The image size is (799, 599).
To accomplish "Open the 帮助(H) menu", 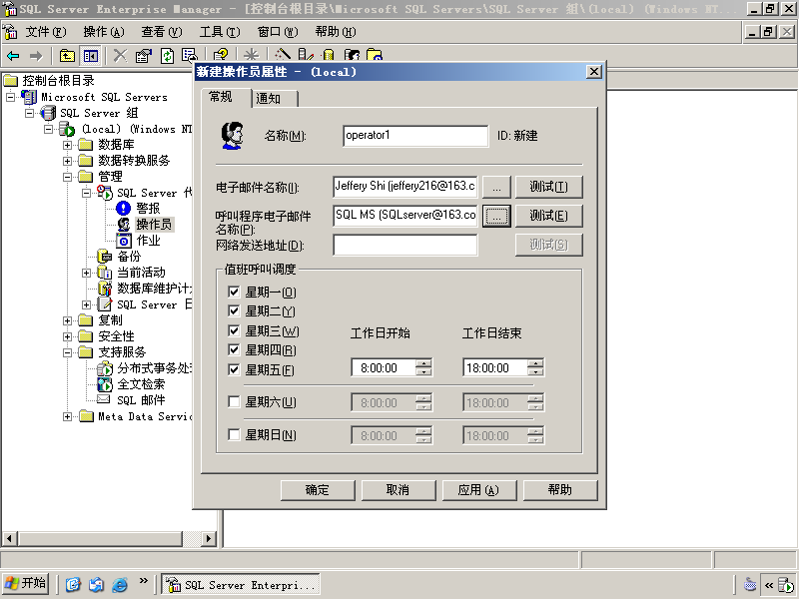I will pyautogui.click(x=336, y=32).
